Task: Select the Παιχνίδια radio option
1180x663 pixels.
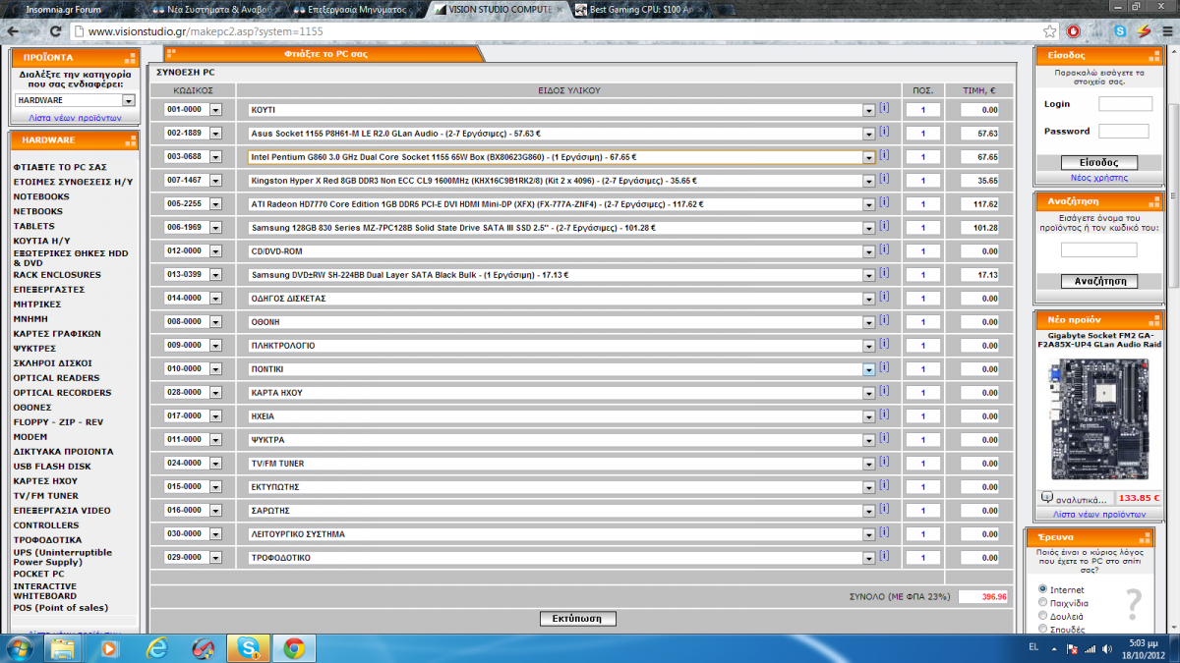Action: click(x=1044, y=602)
